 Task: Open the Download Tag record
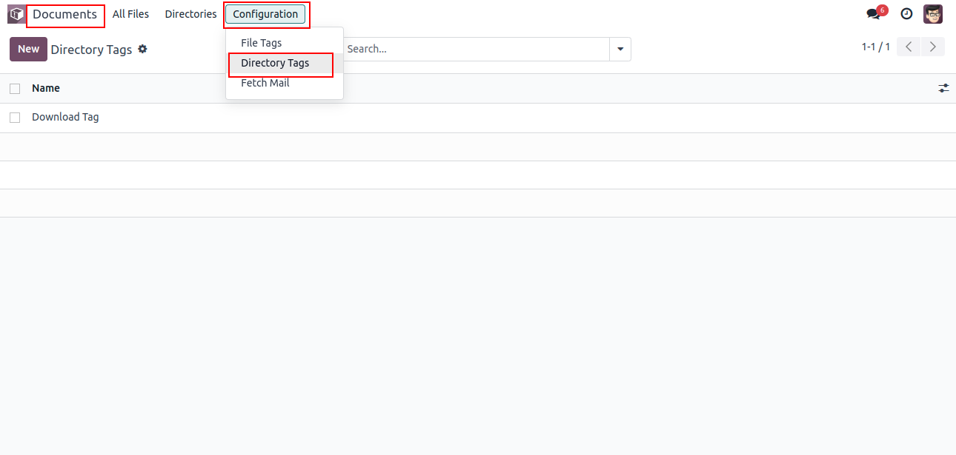coord(65,117)
